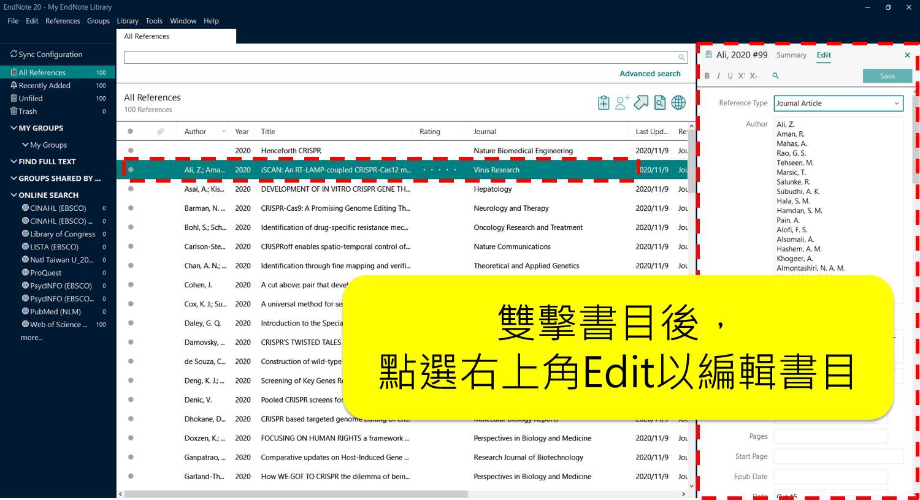Sort by Year column header
Screen dimensions: 920x500
242,132
